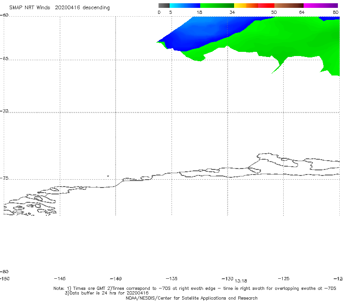Click the NOAA/NESDIS credit line
Image resolution: width=343 pixels, height=301 pixels.
click(191, 298)
